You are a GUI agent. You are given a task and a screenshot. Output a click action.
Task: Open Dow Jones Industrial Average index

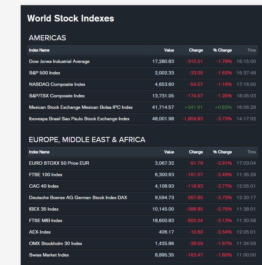pos(59,61)
